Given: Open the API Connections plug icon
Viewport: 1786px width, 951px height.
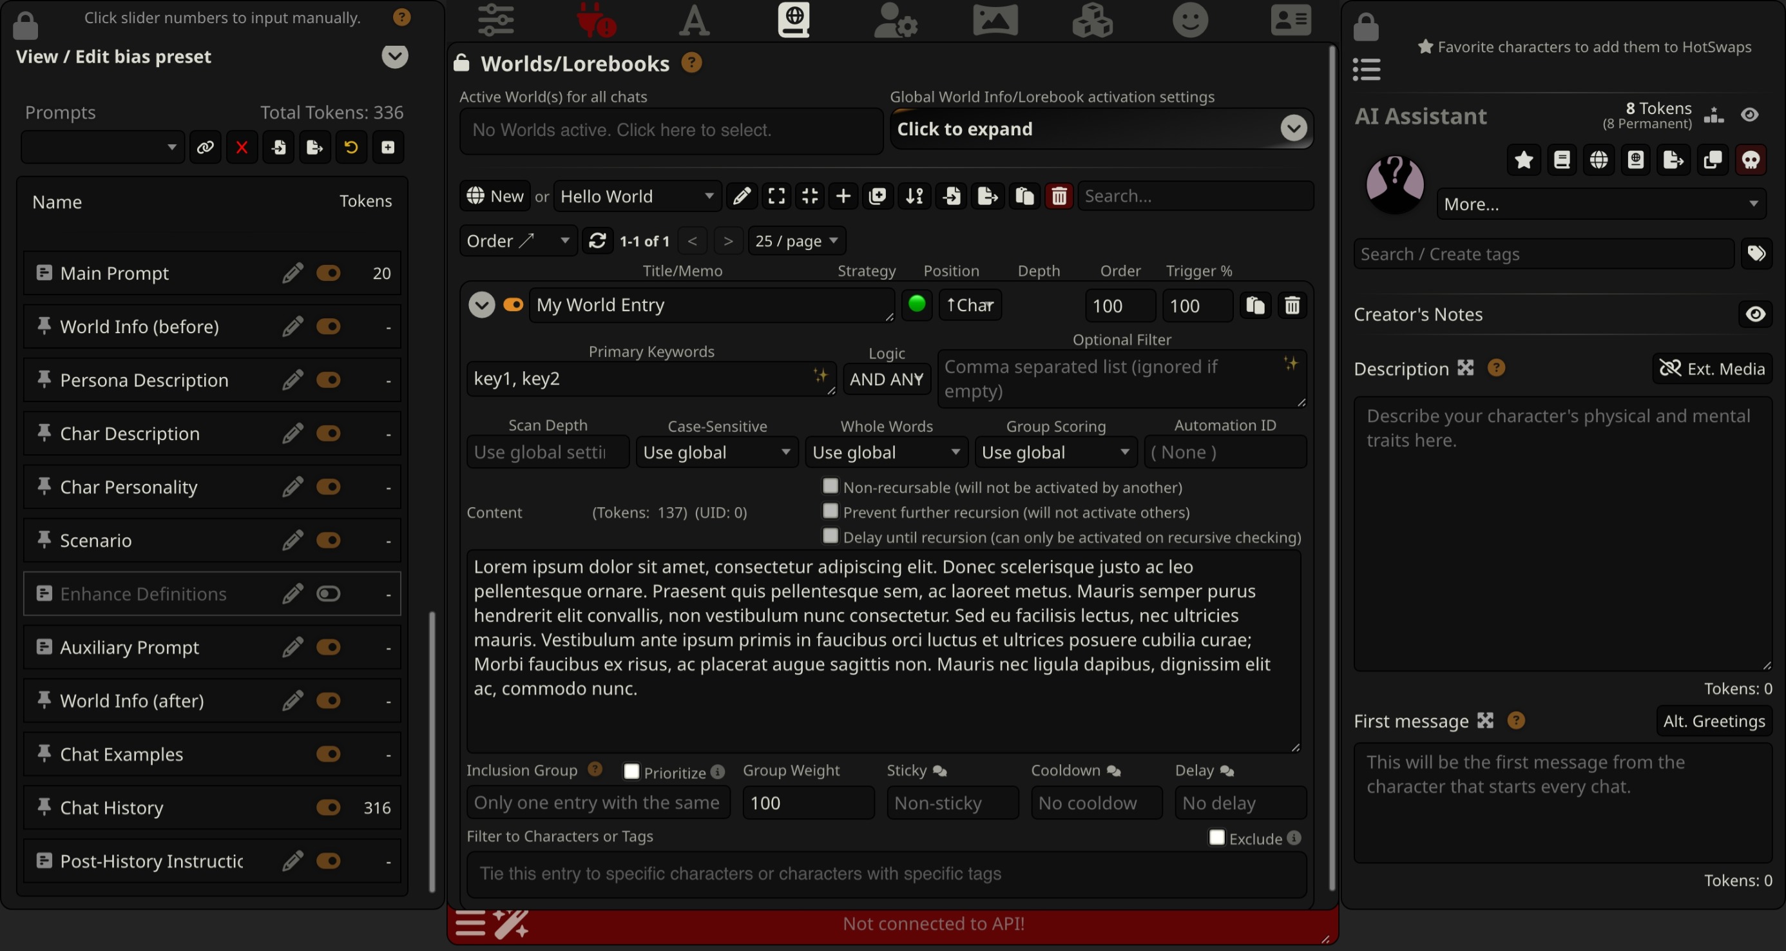Looking at the screenshot, I should [x=595, y=21].
